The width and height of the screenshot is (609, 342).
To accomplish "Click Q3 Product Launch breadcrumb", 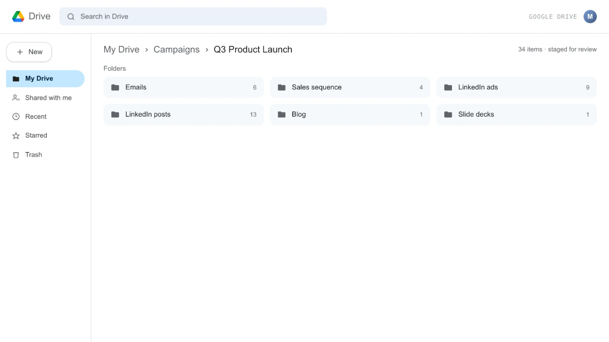I will [253, 49].
